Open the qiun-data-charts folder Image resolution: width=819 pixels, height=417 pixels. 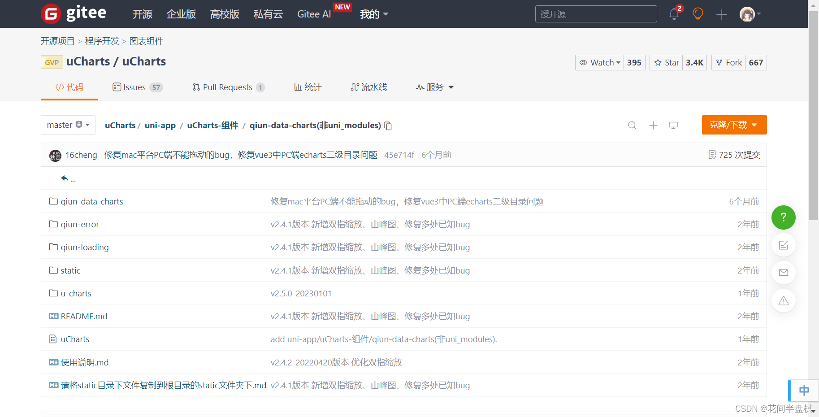(x=92, y=201)
